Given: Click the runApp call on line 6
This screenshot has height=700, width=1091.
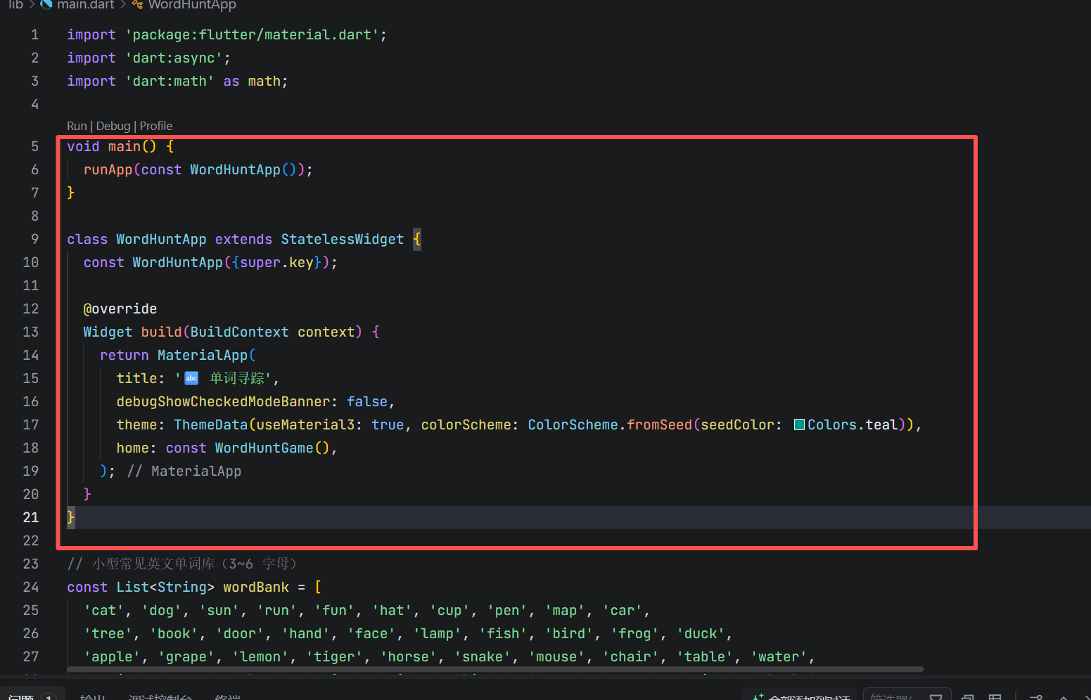Looking at the screenshot, I should tap(108, 169).
